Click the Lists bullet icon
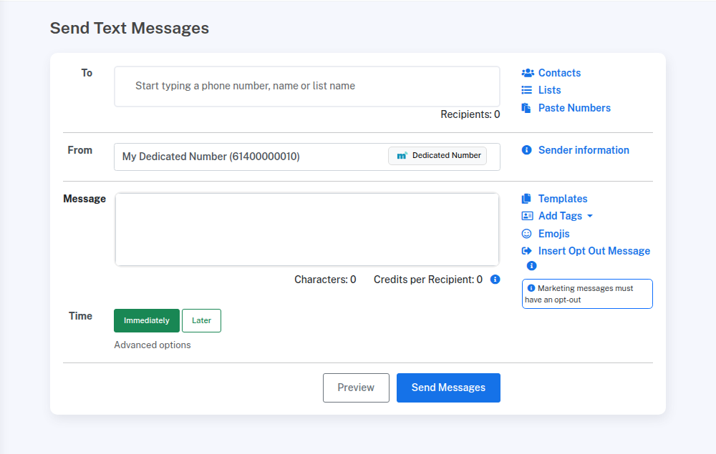Image resolution: width=716 pixels, height=454 pixels. (x=527, y=90)
